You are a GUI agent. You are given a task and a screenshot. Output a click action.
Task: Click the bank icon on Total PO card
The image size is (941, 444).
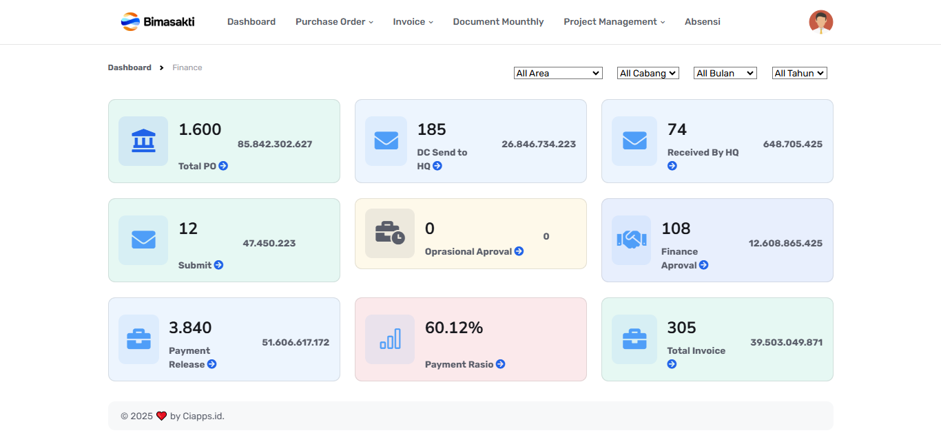pyautogui.click(x=143, y=141)
